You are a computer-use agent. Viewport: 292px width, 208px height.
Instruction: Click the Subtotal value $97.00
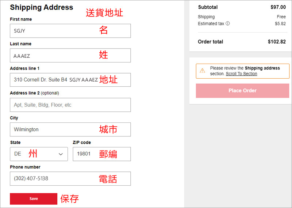click(278, 7)
